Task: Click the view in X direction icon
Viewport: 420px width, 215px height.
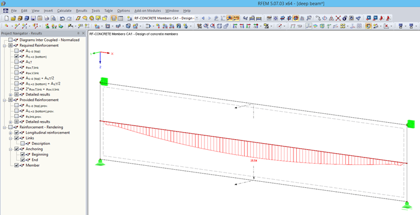Action: 235,26
